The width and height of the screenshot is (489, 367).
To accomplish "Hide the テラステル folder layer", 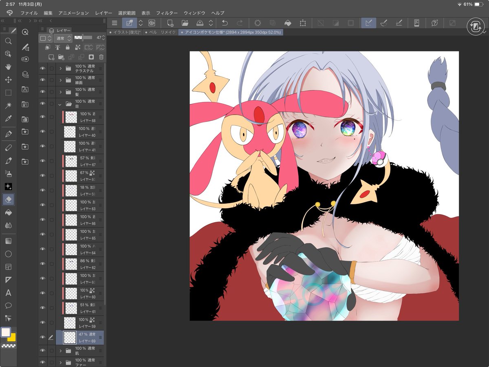I will 42,69.
